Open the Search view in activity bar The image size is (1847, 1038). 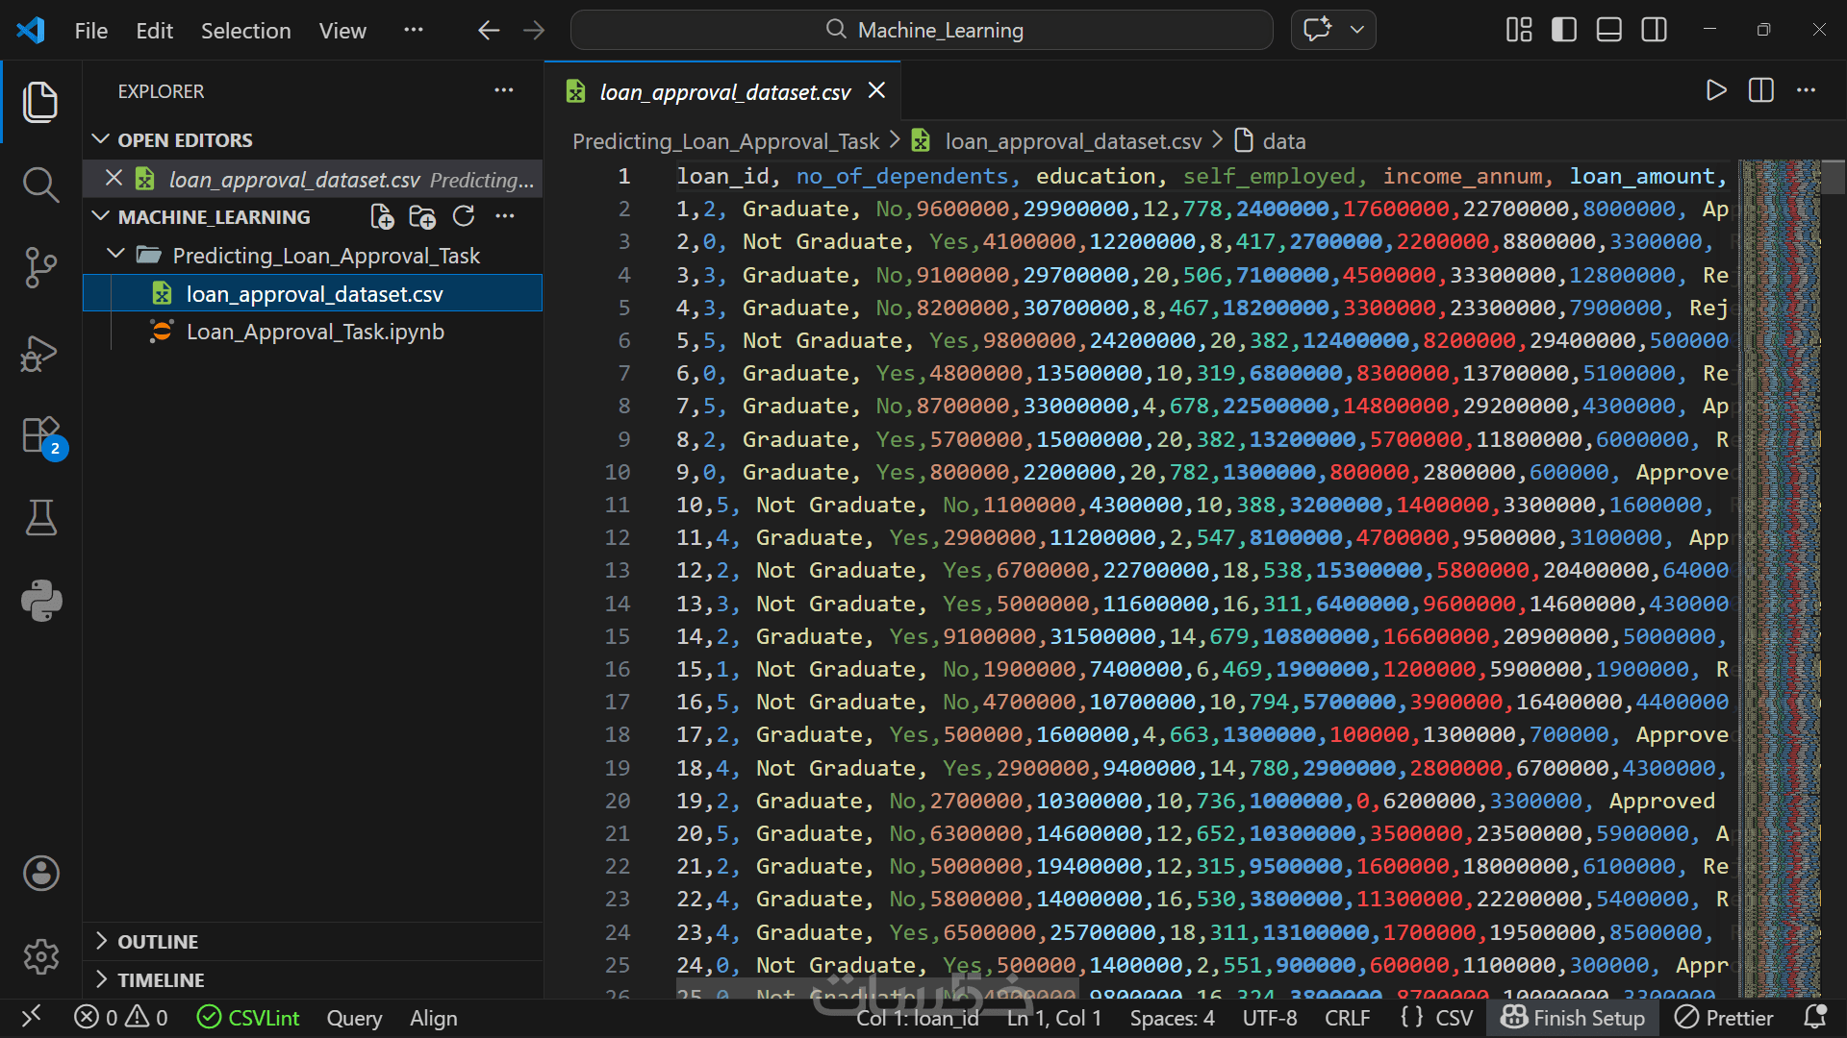(40, 185)
